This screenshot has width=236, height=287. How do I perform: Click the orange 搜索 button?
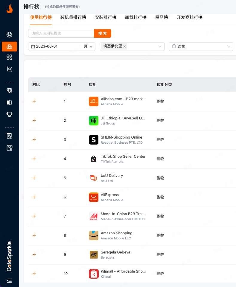pyautogui.click(x=103, y=33)
